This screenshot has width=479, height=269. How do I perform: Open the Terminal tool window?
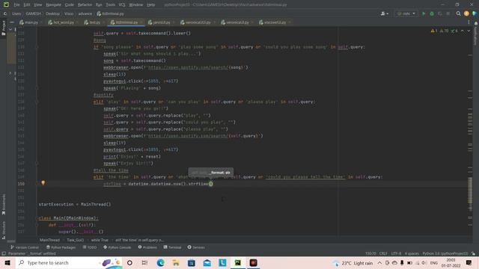tap(173, 247)
